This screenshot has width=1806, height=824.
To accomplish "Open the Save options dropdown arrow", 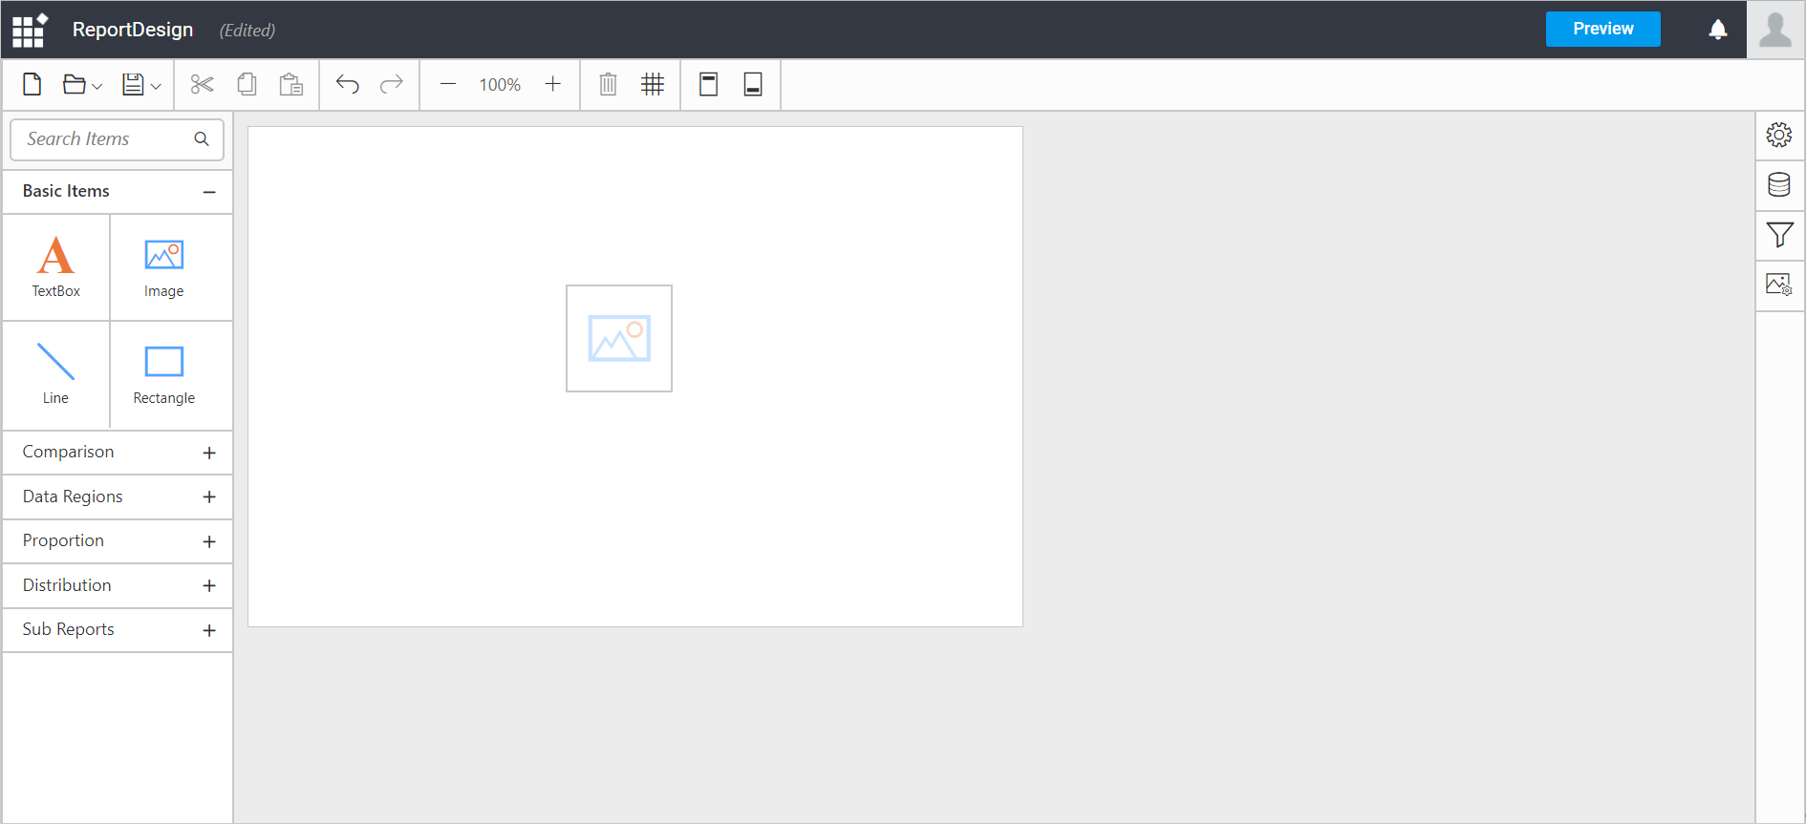I will 156,87.
